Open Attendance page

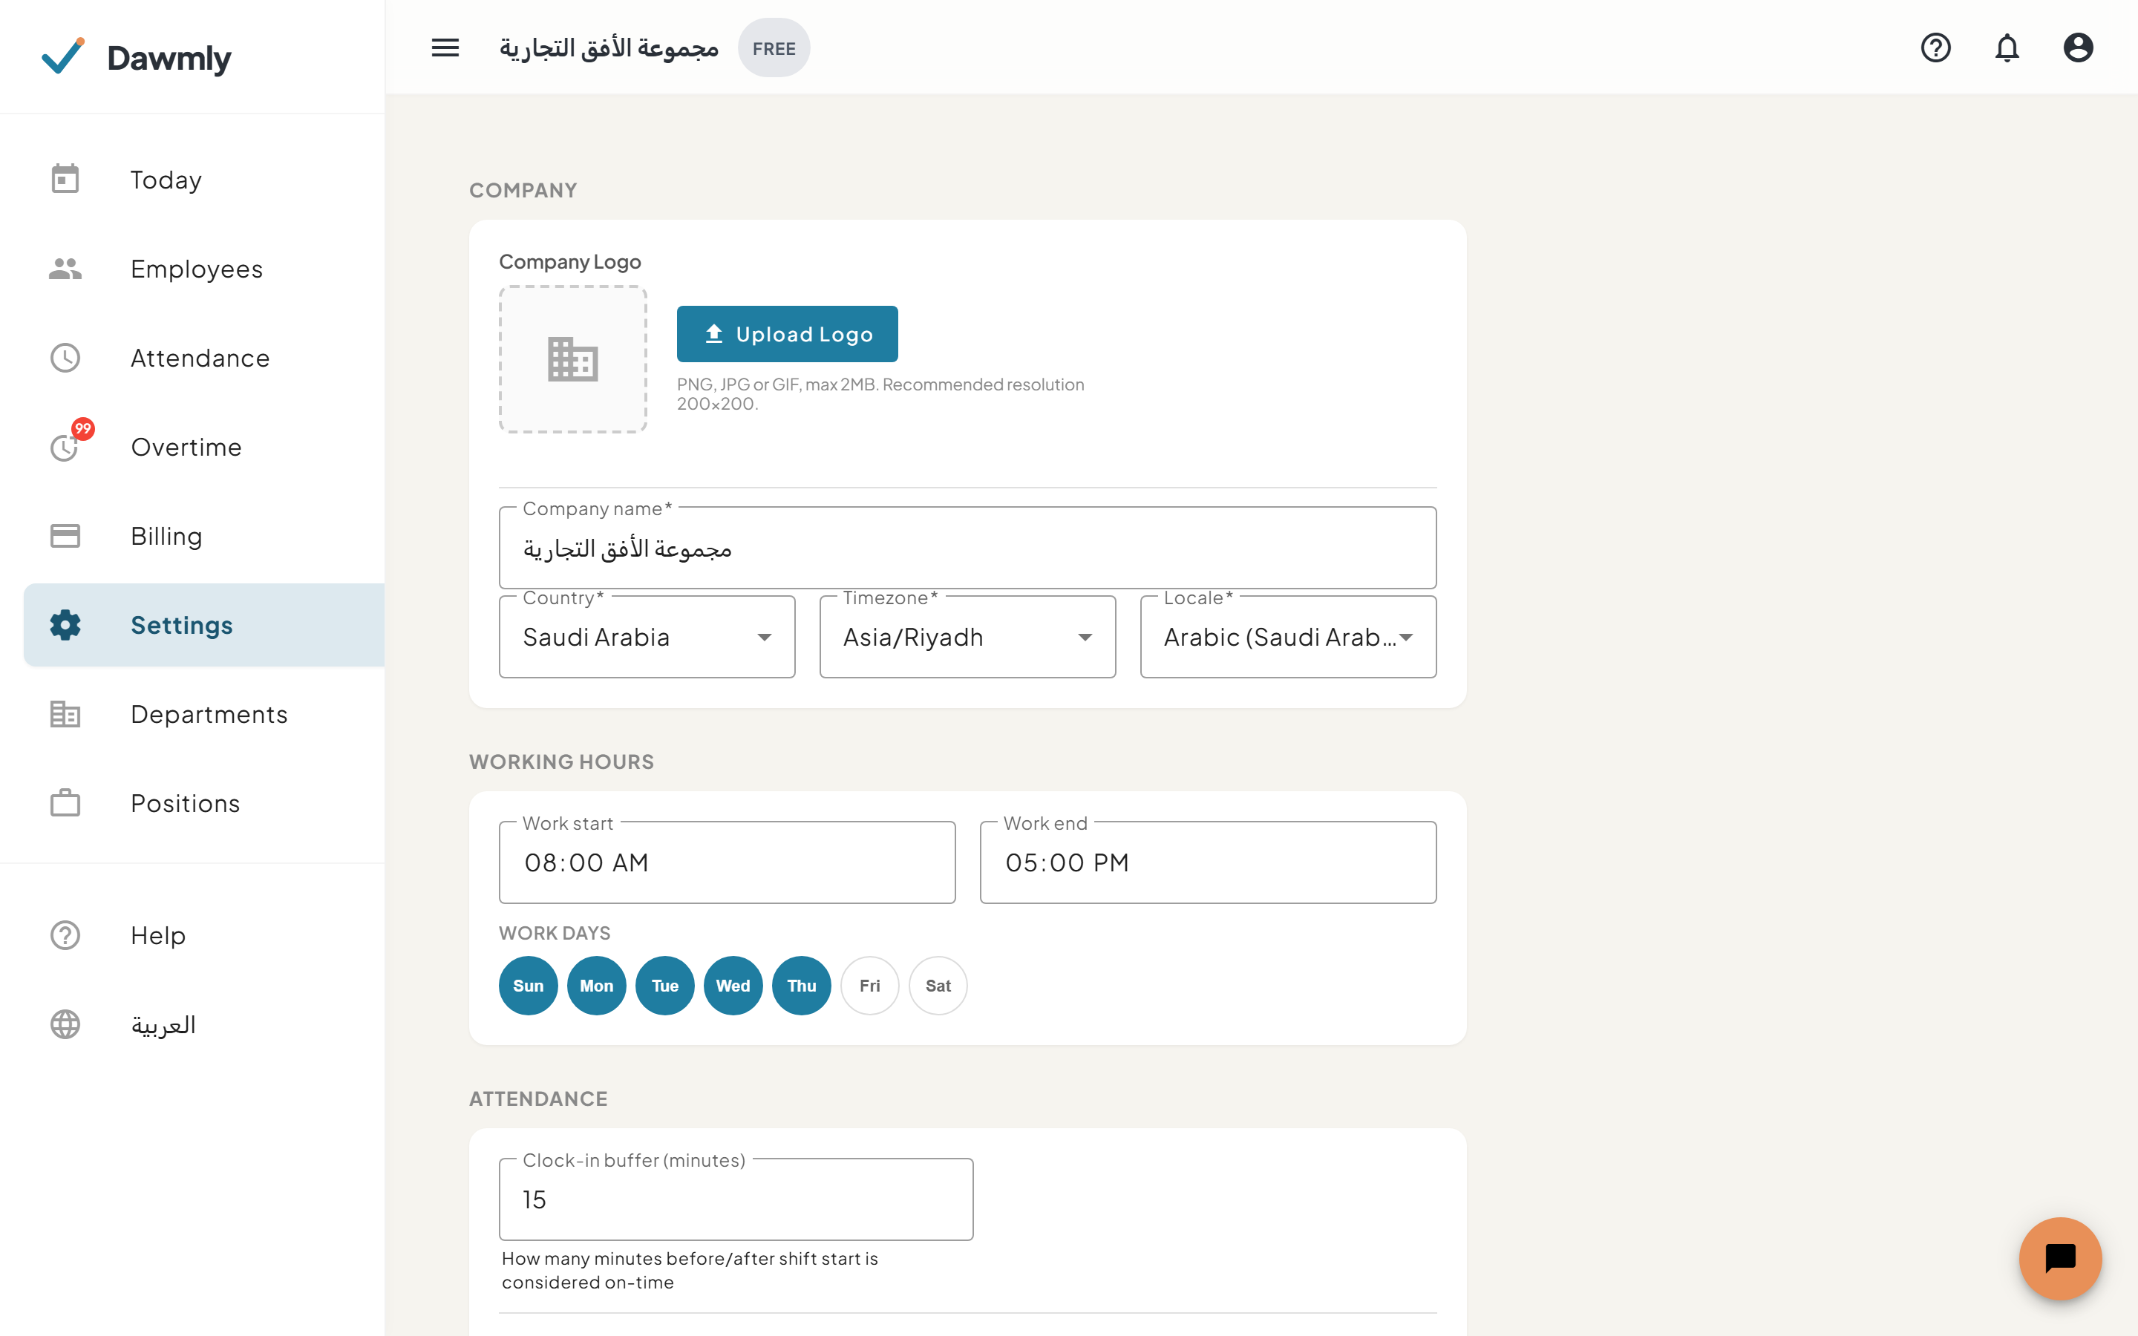pyautogui.click(x=204, y=358)
